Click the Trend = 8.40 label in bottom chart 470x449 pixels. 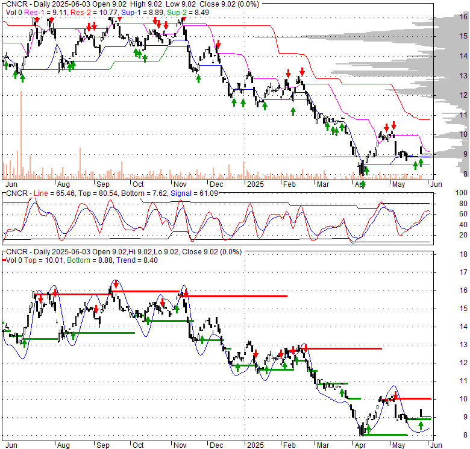137,260
